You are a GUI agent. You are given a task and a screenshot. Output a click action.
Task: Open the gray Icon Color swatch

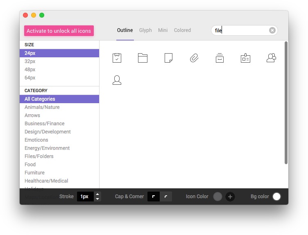(217, 197)
